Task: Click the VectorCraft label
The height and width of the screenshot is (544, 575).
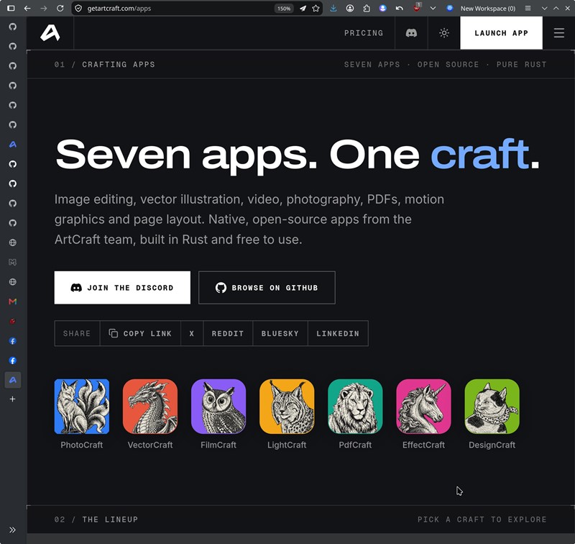Action: [x=150, y=445]
